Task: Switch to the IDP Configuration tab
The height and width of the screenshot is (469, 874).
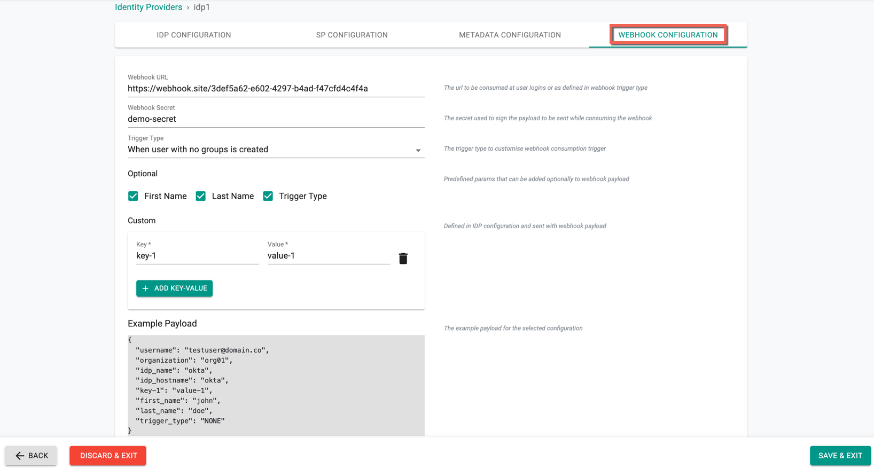Action: [194, 35]
